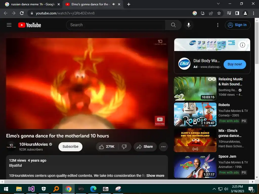The width and height of the screenshot is (259, 194).
Task: Open Microsoft Edge from taskbar
Action: pyautogui.click(x=93, y=189)
